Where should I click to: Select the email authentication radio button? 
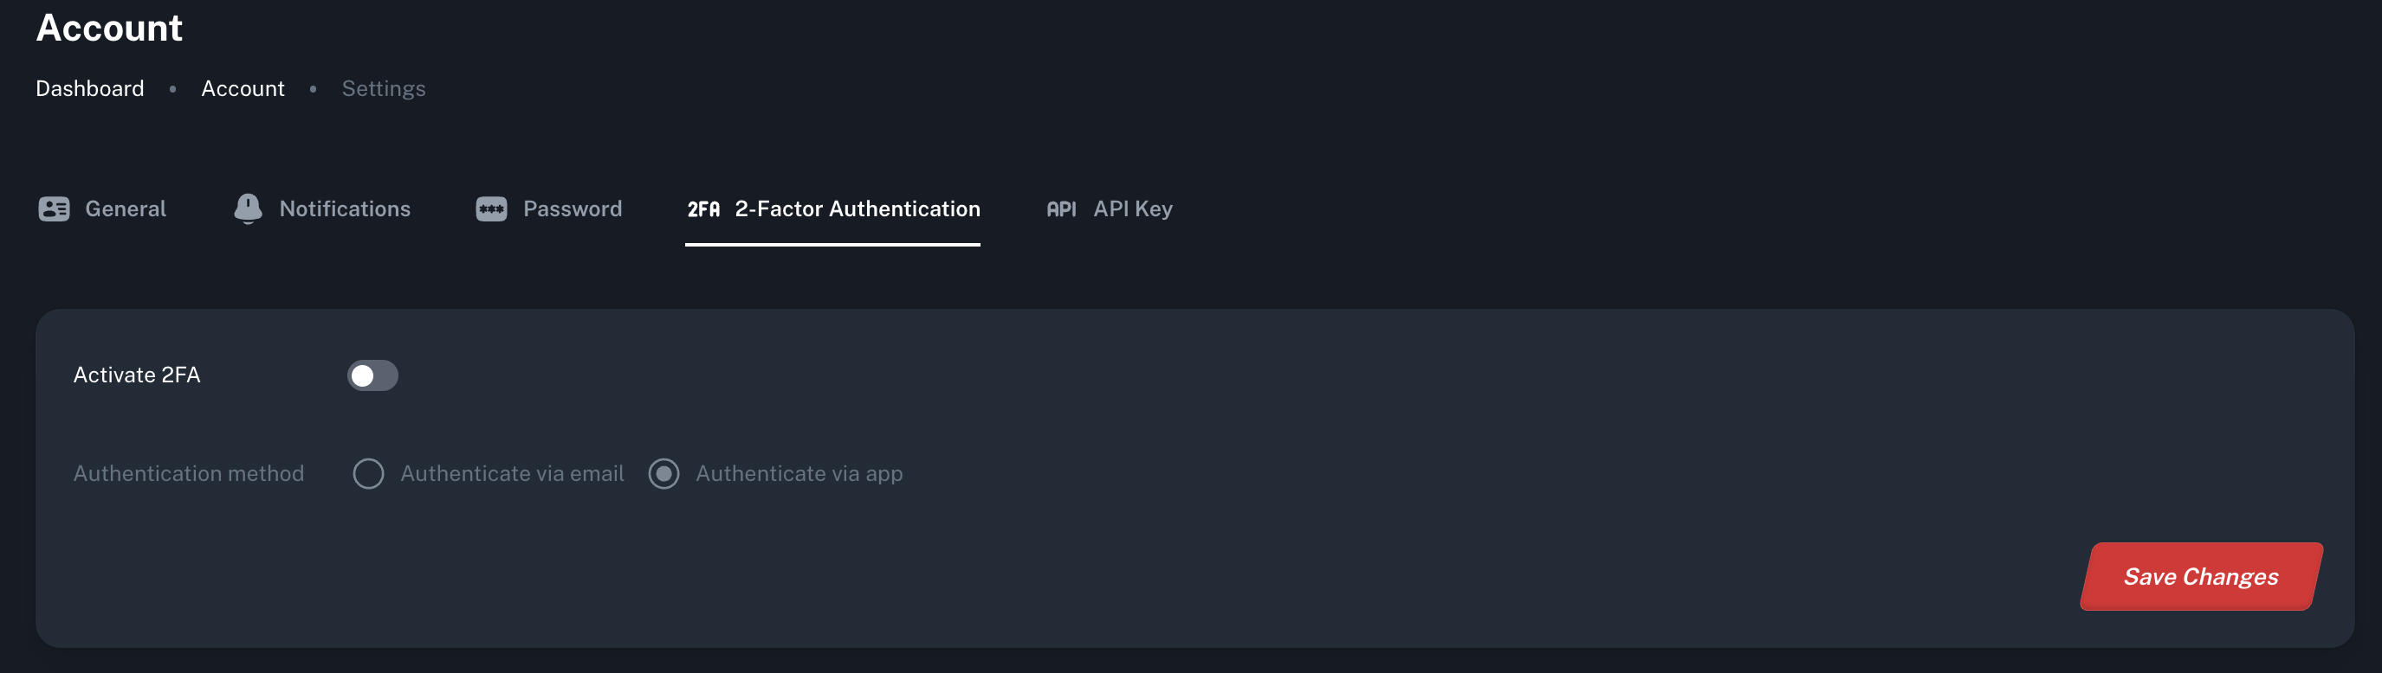coord(368,473)
